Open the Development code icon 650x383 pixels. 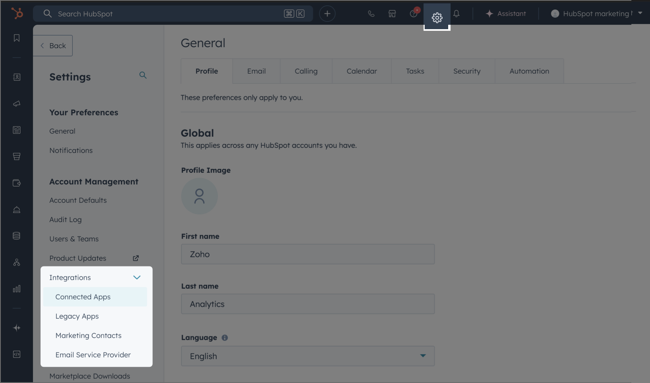click(x=17, y=354)
